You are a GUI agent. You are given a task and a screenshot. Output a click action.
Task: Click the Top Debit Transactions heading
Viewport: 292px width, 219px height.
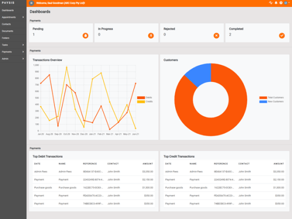(x=48, y=157)
